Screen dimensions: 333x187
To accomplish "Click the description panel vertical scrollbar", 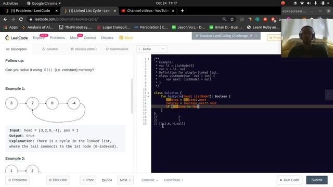I will click(x=132, y=96).
